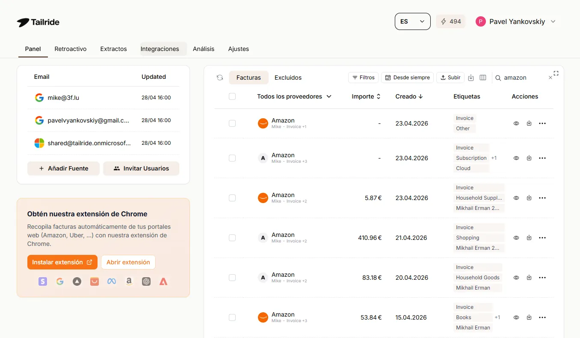
Task: Click the Subir upload button
Action: (x=450, y=78)
